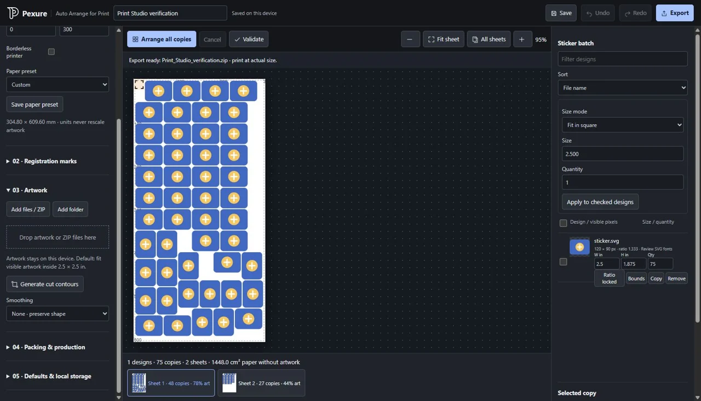Click the Bounds button
Image resolution: width=701 pixels, height=401 pixels.
(x=636, y=278)
